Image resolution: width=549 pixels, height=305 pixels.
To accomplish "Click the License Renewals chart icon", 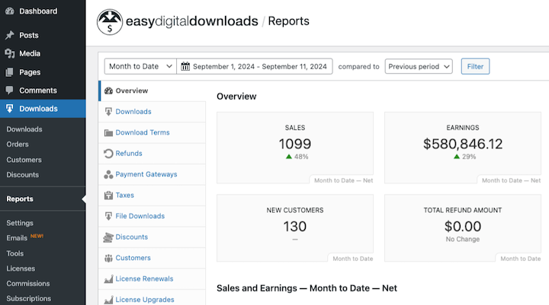I will (108, 279).
